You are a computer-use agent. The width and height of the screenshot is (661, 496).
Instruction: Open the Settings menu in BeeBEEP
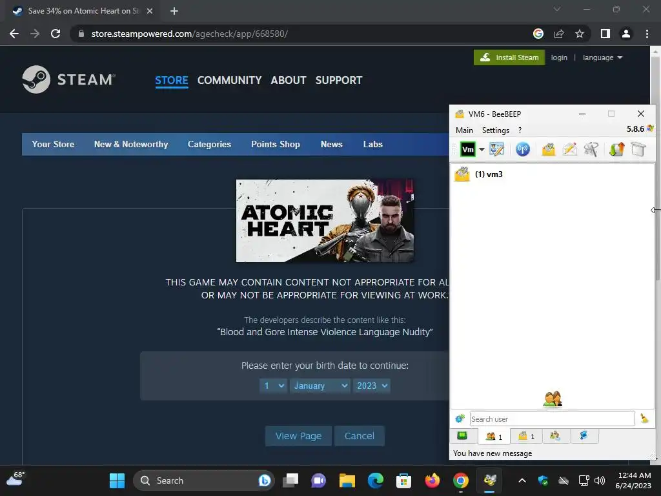click(496, 130)
